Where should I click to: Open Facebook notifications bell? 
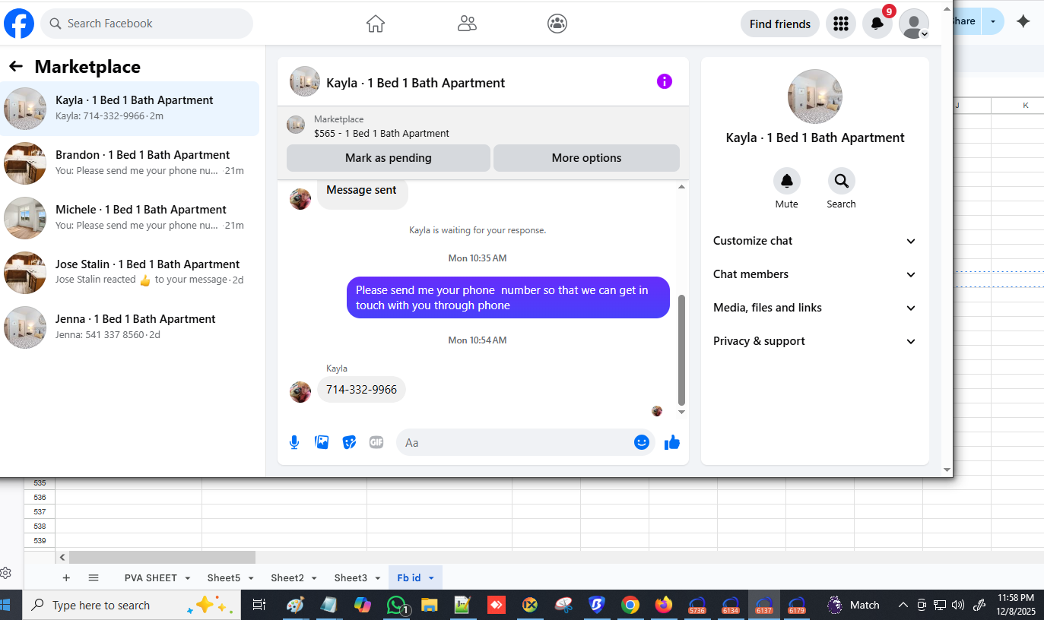click(x=877, y=24)
